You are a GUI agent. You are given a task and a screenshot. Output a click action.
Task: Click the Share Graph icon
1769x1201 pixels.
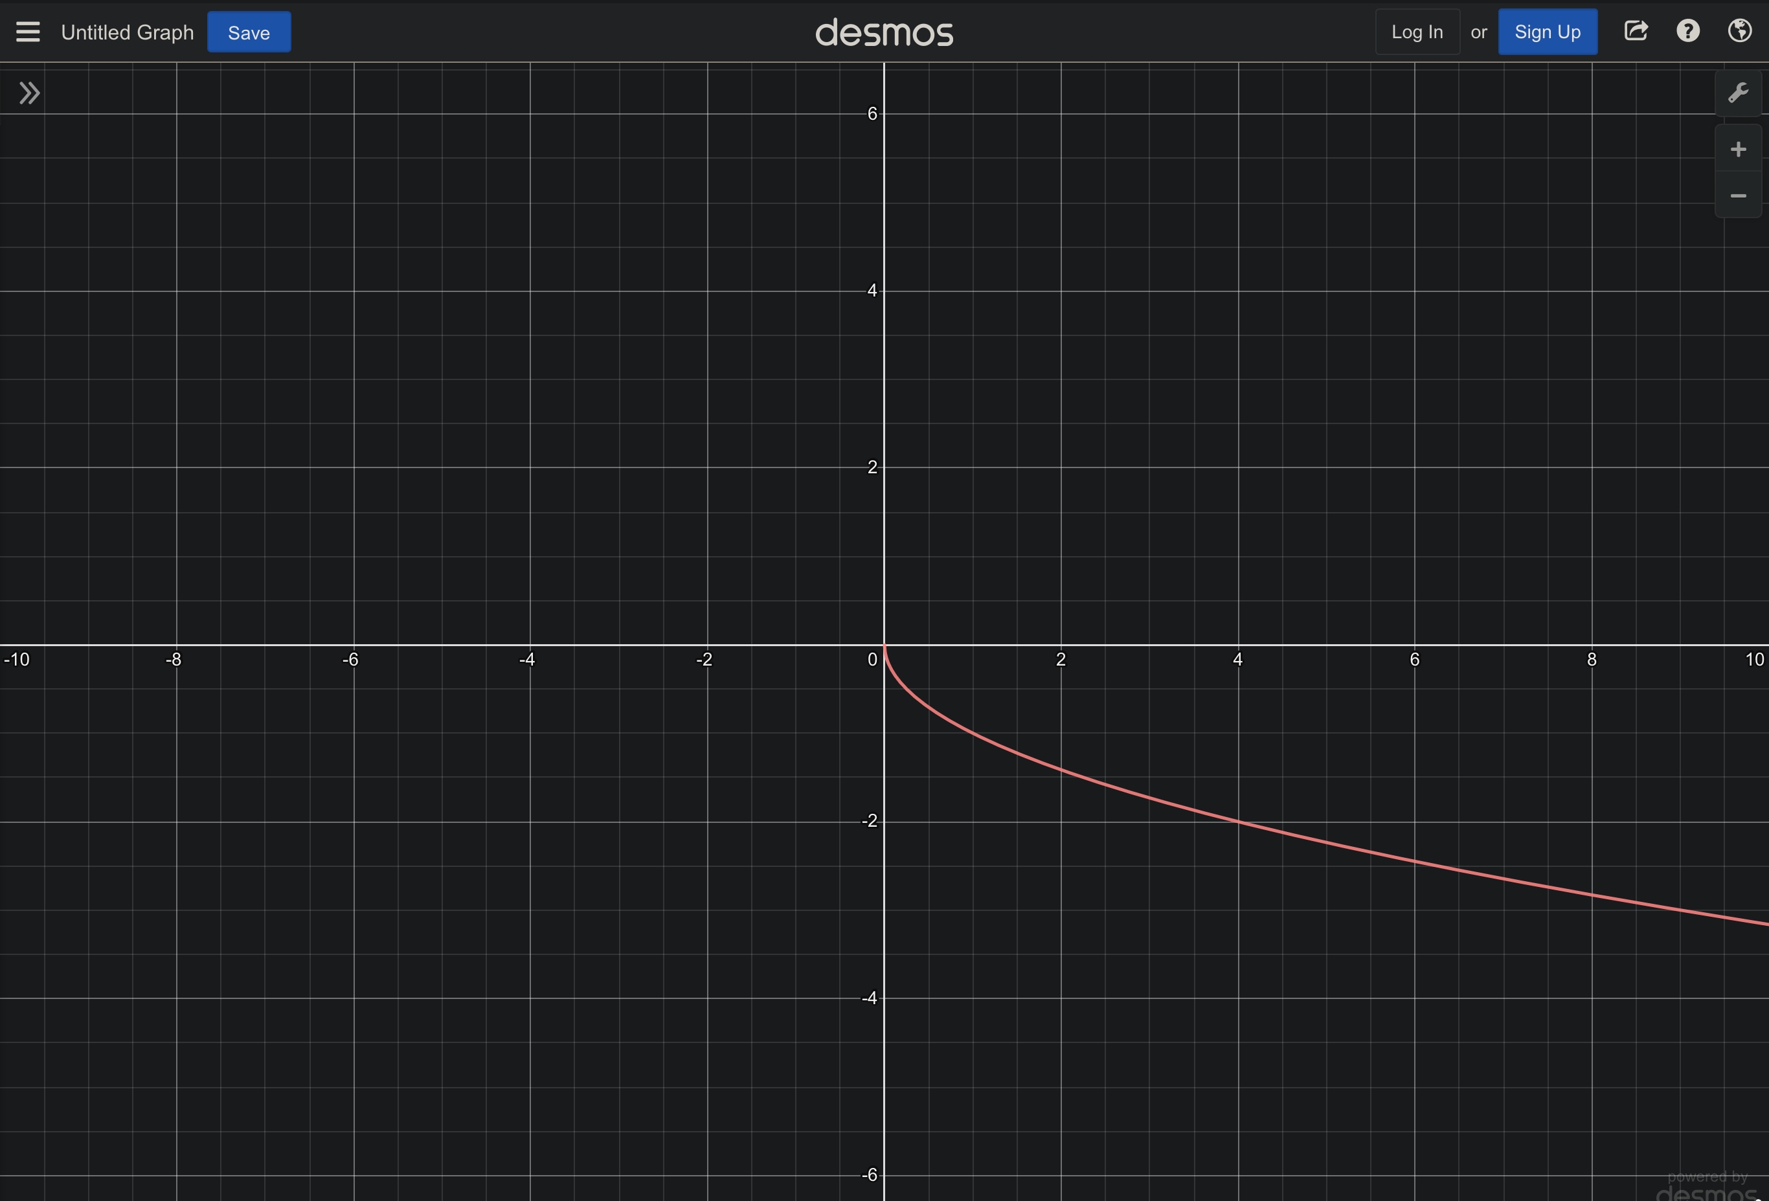(x=1635, y=31)
